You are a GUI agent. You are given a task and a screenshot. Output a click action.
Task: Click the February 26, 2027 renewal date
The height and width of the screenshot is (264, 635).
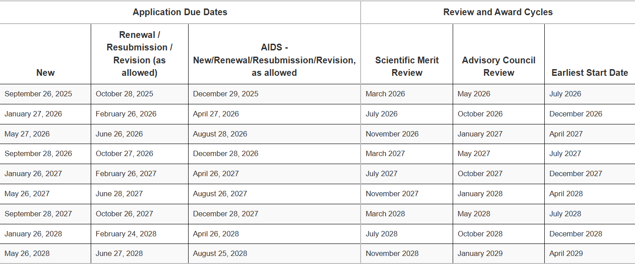coord(126,174)
